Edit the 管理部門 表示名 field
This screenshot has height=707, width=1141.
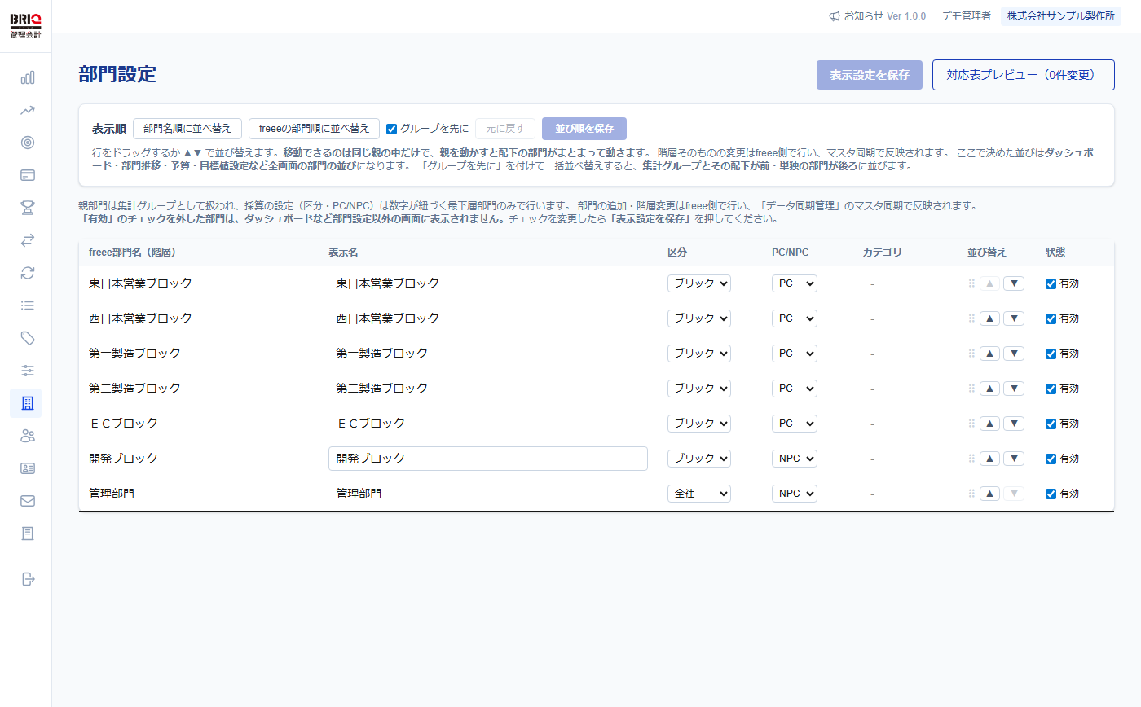(x=488, y=494)
